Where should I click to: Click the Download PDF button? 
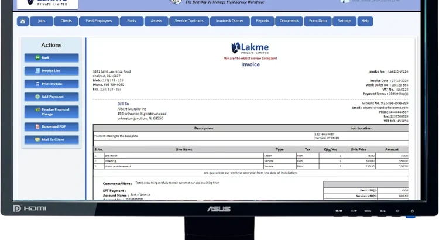(52, 126)
